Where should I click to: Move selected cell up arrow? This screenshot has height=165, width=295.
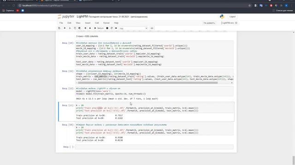point(85,28)
